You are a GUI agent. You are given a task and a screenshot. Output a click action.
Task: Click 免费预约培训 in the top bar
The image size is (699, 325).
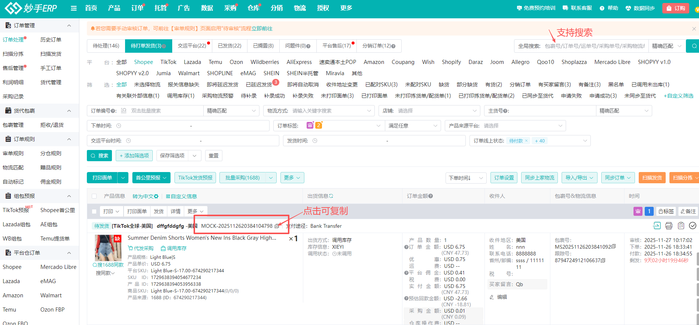[536, 8]
